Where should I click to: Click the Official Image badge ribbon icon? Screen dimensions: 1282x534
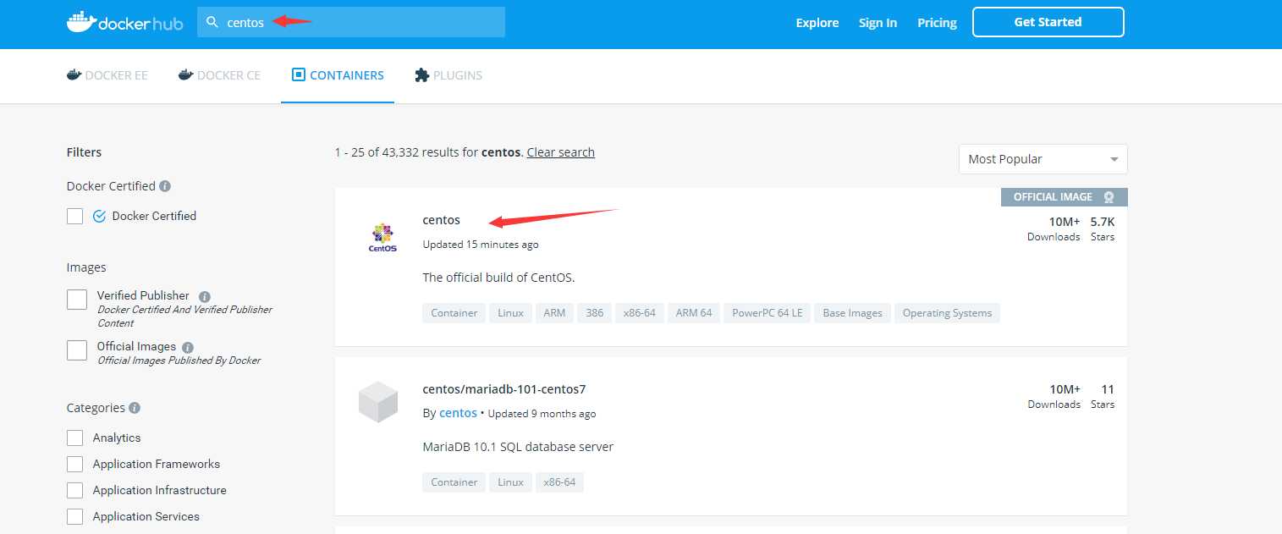click(1109, 197)
